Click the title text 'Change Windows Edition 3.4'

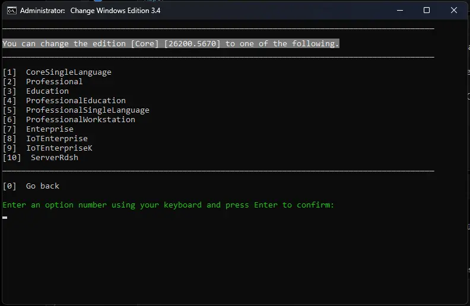115,11
